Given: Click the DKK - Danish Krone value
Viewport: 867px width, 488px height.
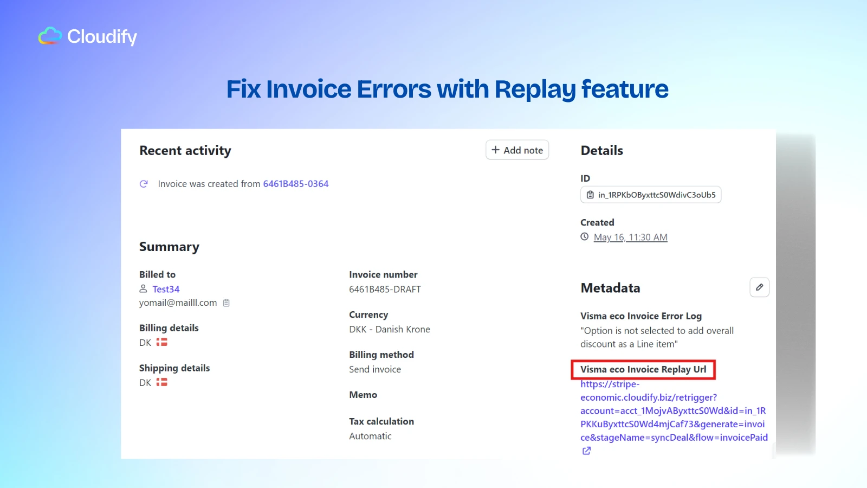Looking at the screenshot, I should pyautogui.click(x=390, y=329).
